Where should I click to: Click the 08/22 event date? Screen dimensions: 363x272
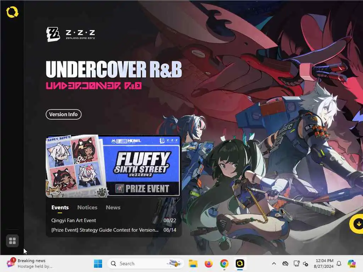[170, 220]
